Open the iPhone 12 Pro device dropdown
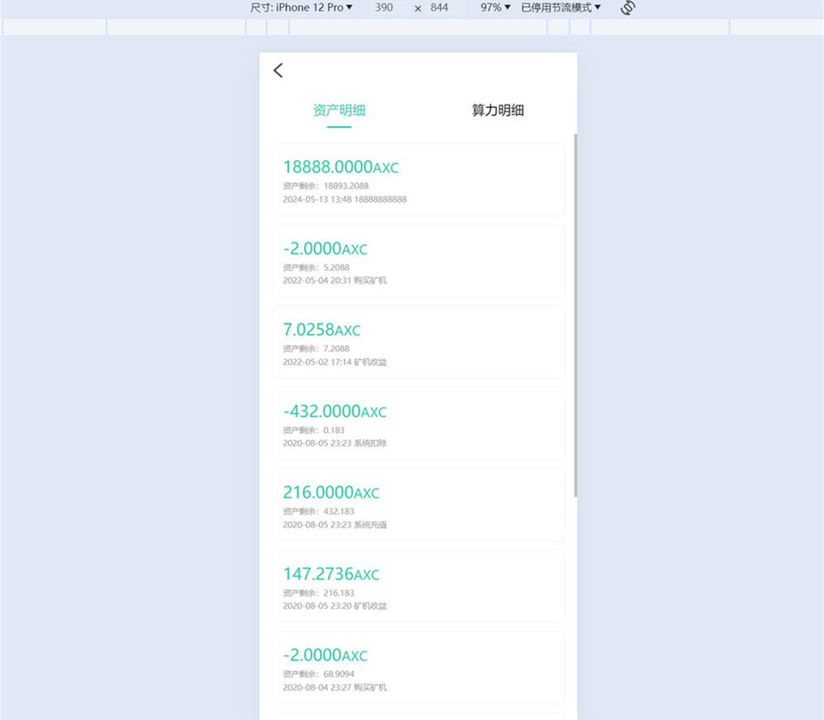Viewport: 824px width, 720px height. click(x=301, y=8)
